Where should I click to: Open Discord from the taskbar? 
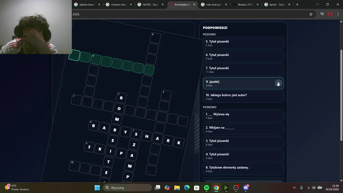pyautogui.click(x=246, y=188)
